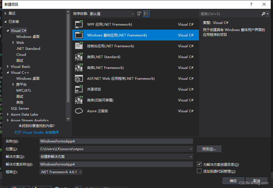The width and height of the screenshot is (273, 188).
Task: Click the 浏览(B)... button
Action: pos(209,149)
